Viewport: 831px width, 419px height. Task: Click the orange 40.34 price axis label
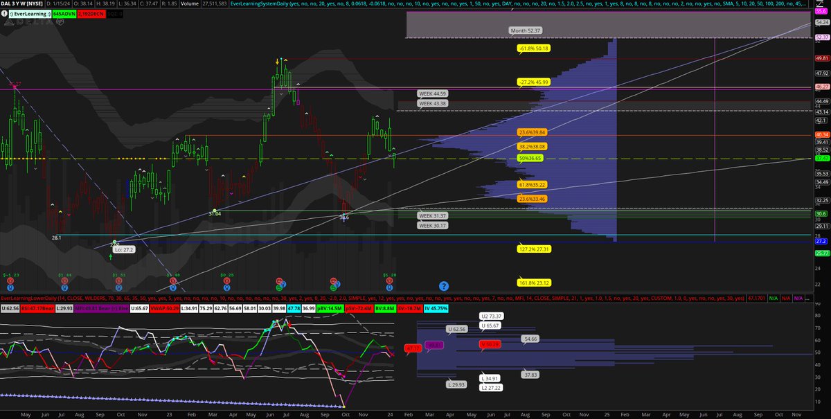[823, 134]
